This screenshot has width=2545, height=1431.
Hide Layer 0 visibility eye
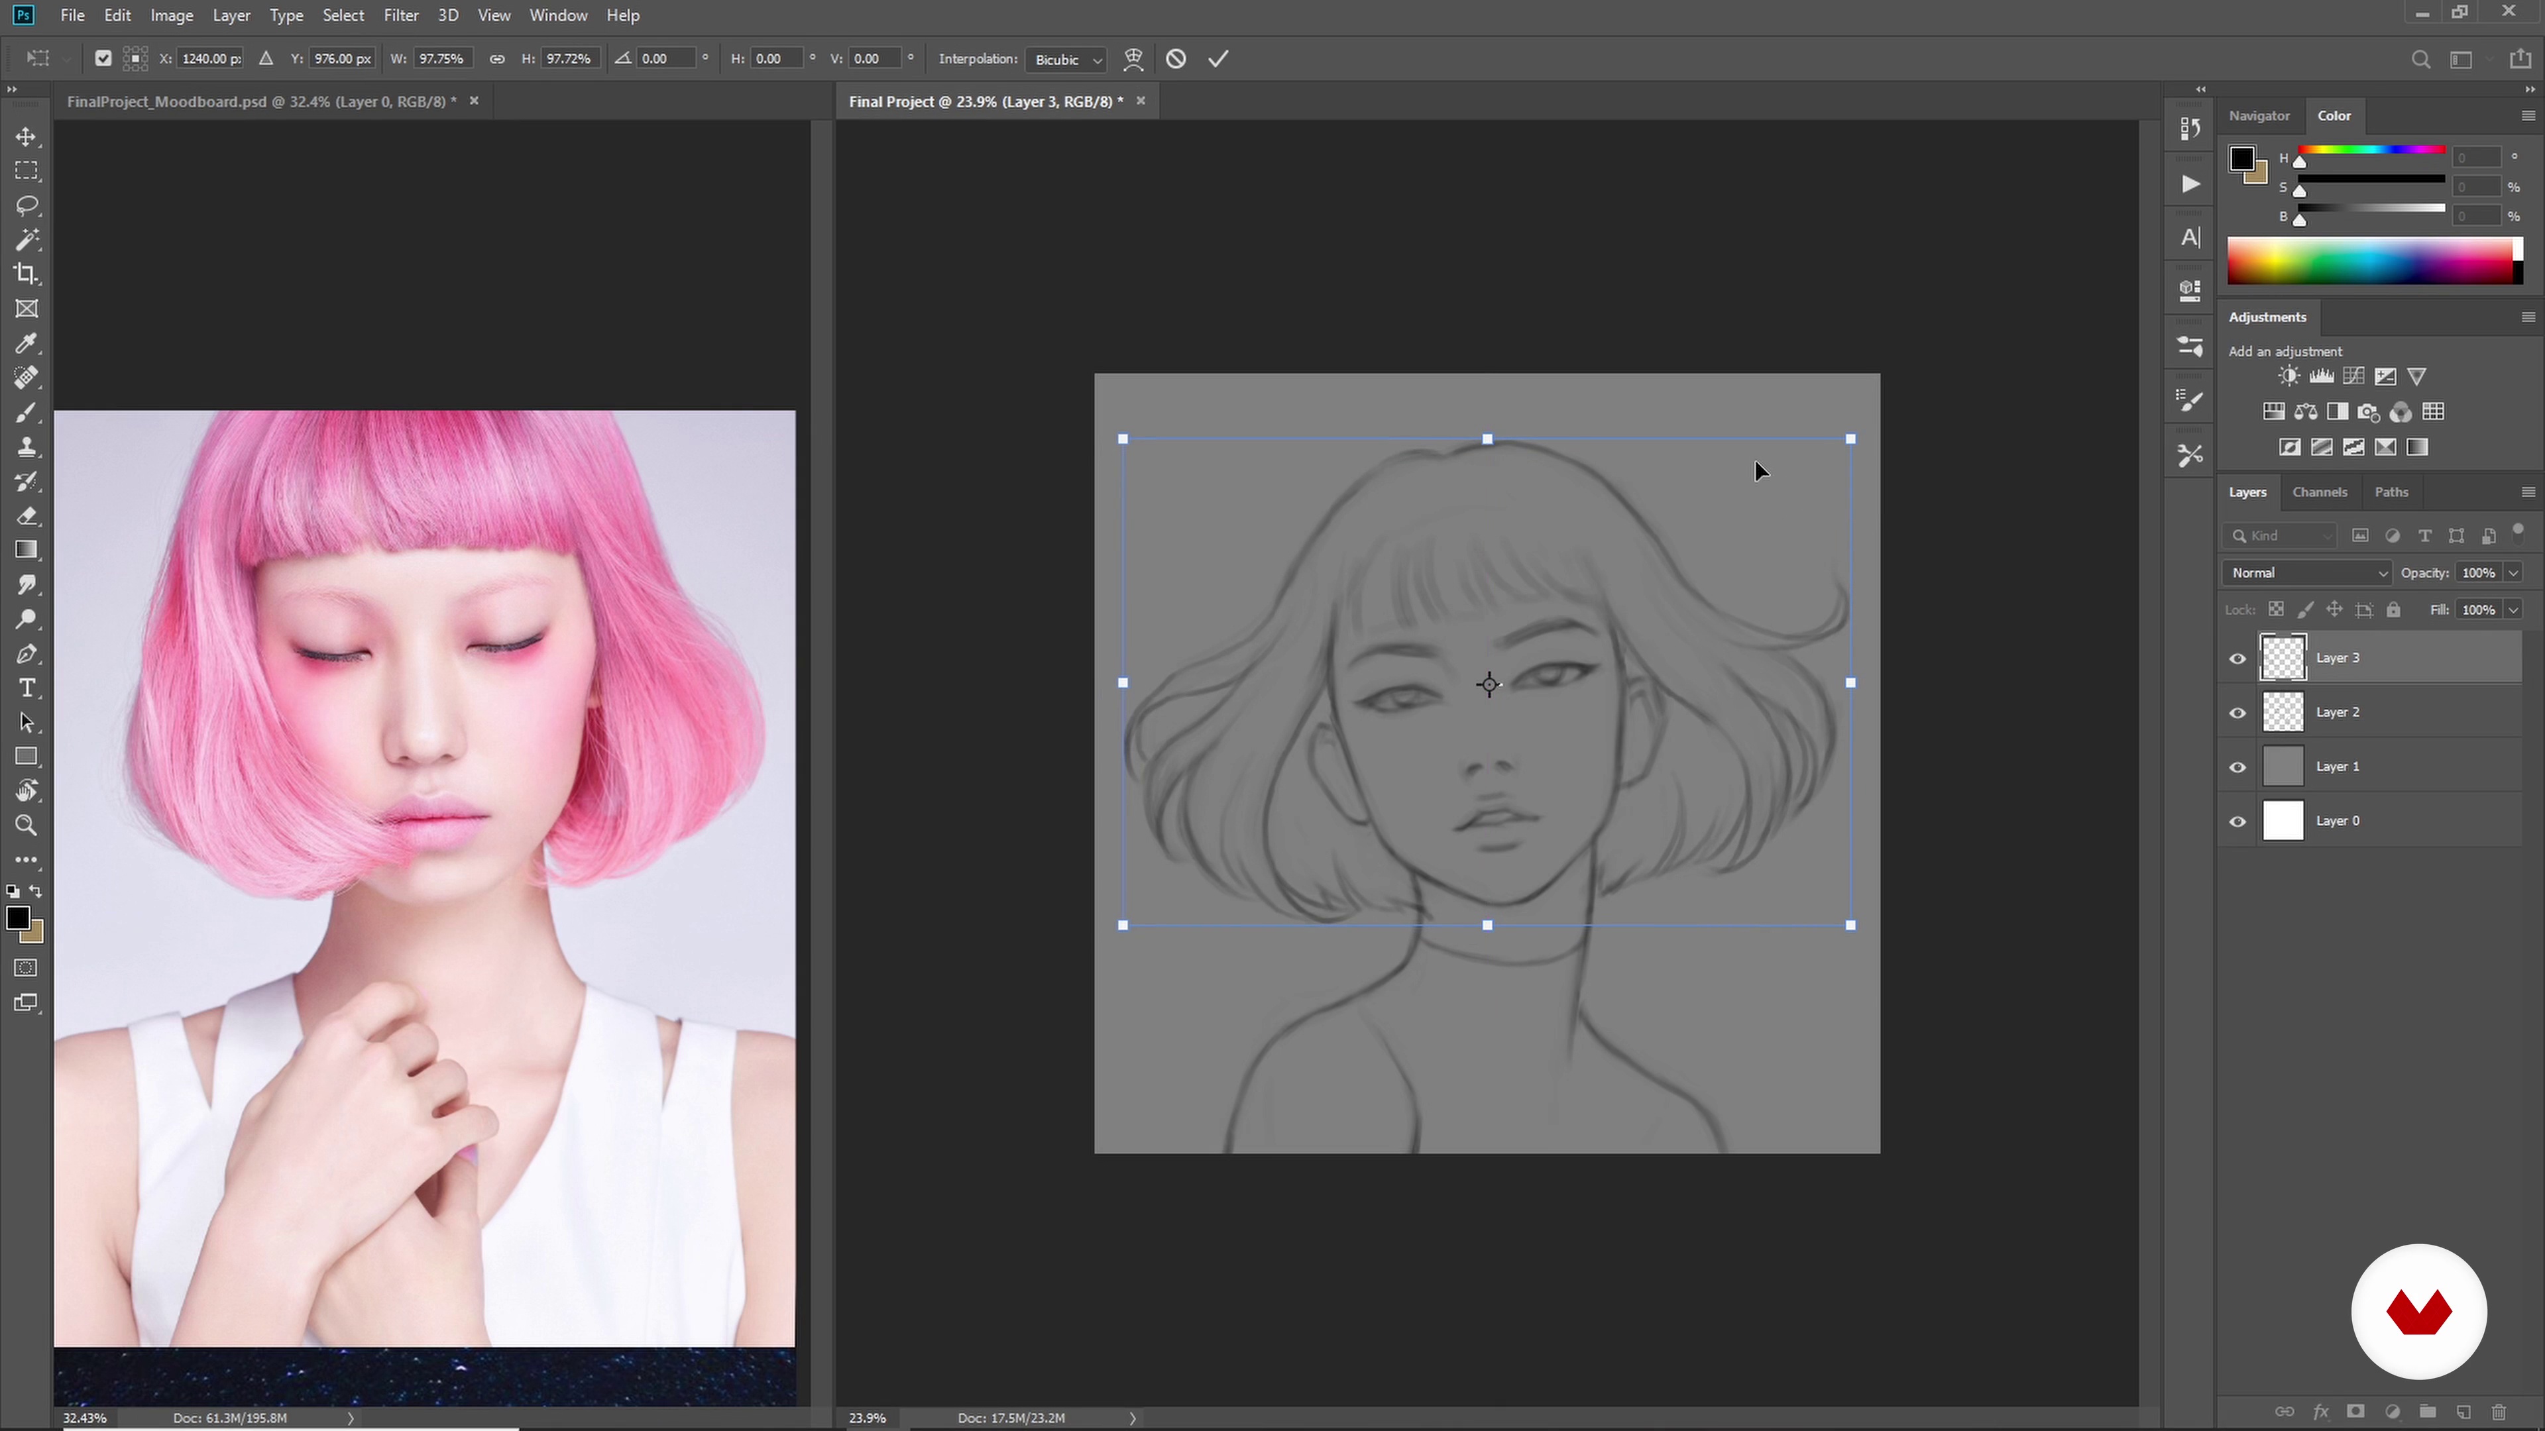pos(2237,821)
